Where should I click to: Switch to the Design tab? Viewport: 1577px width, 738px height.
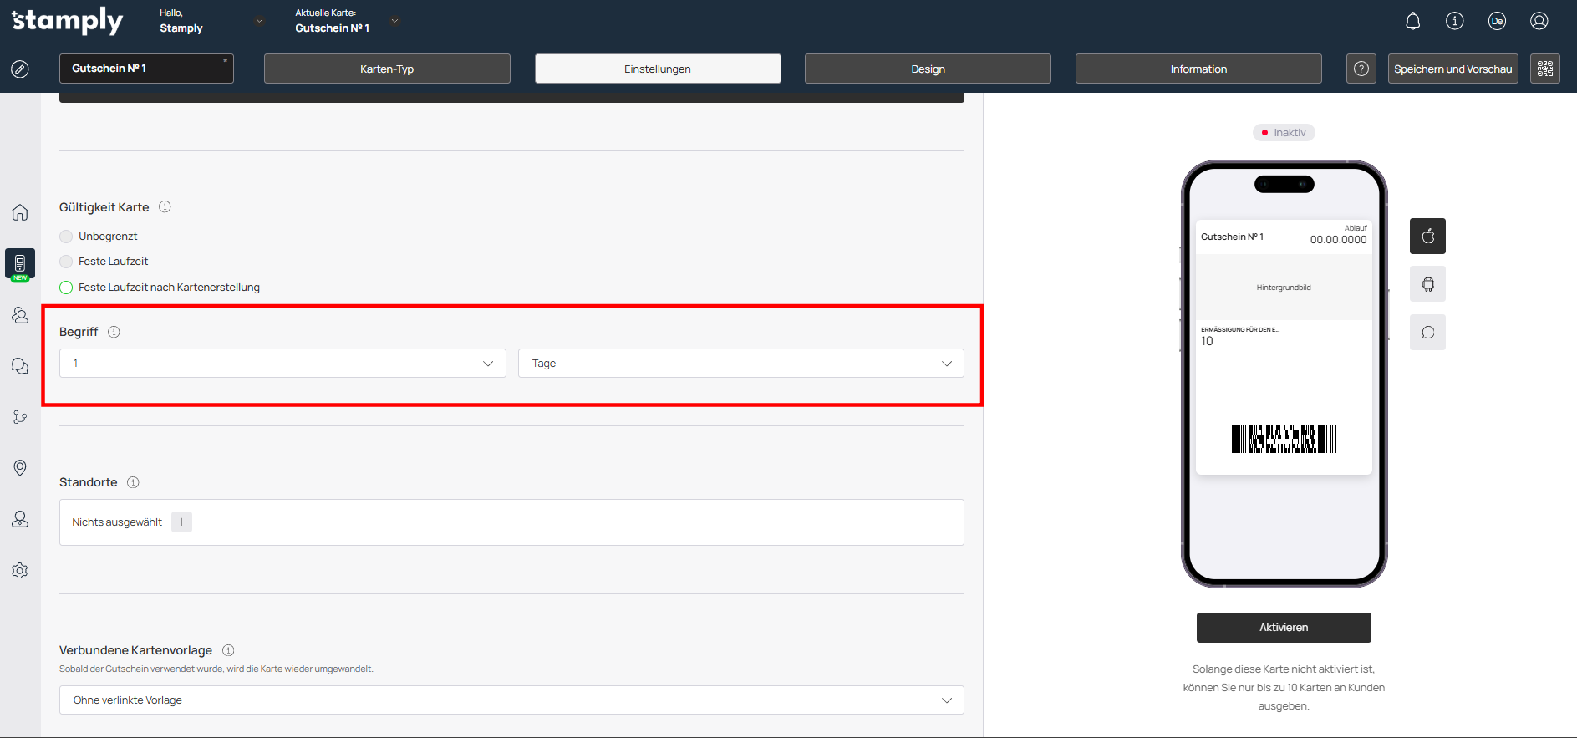[928, 69]
